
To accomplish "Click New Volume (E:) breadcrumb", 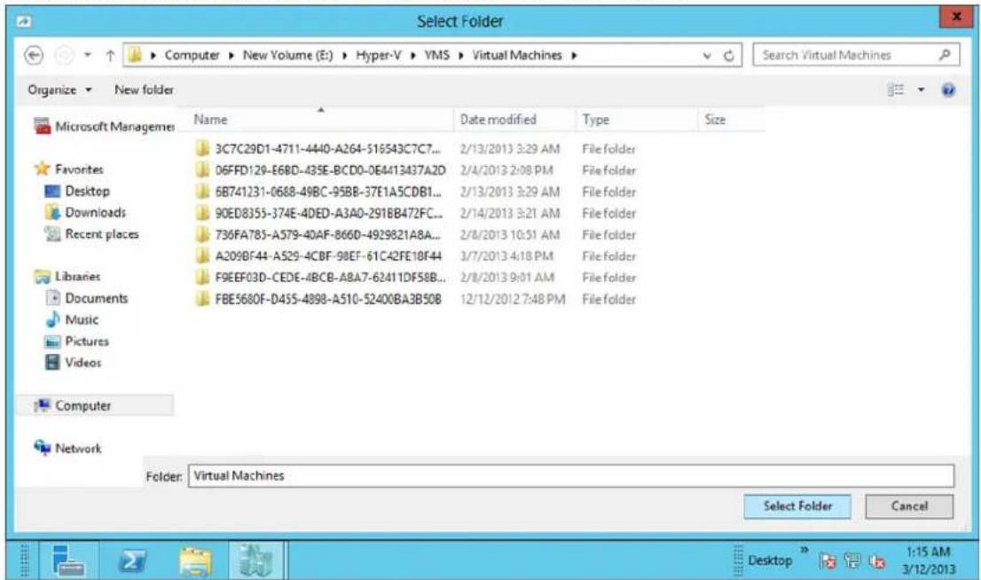I will 287,55.
